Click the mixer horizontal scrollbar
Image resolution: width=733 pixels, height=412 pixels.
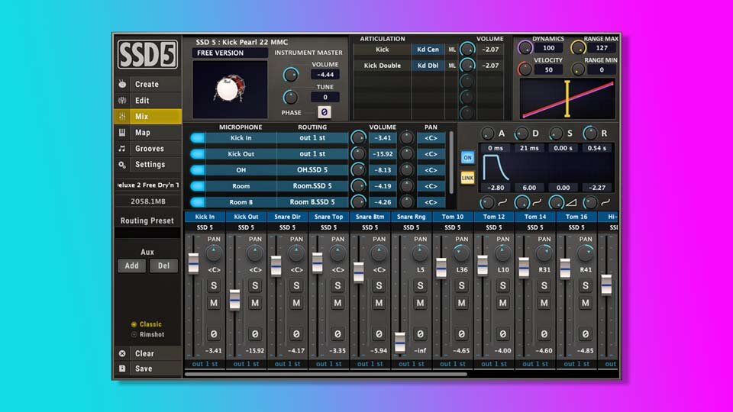click(326, 374)
